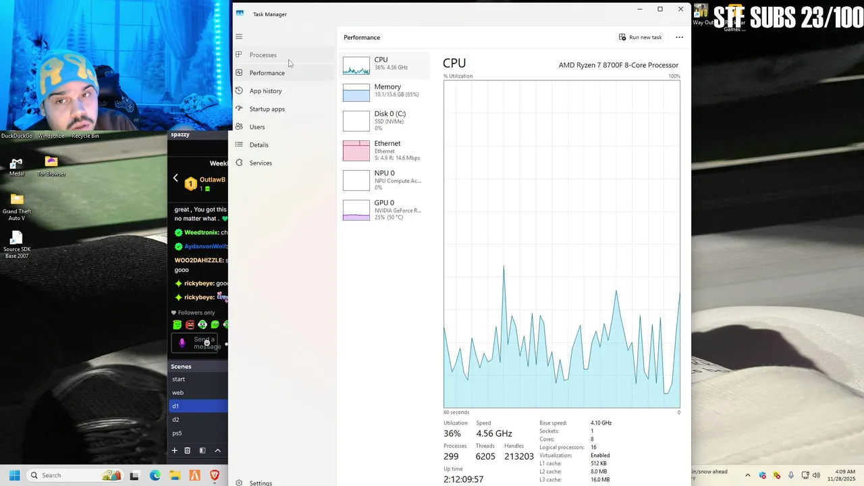This screenshot has width=864, height=486.
Task: Go to Processes in Task Manager sidebar
Action: [x=283, y=55]
